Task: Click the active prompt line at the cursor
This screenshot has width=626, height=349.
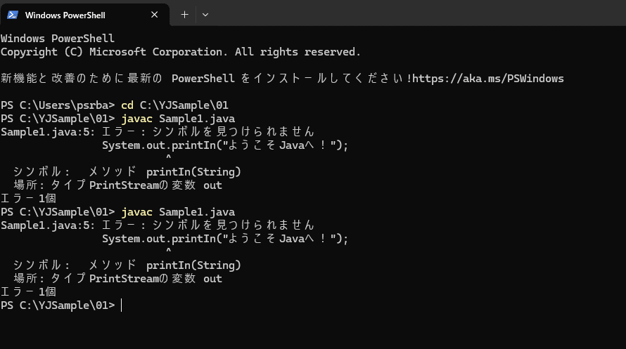Action: click(61, 305)
